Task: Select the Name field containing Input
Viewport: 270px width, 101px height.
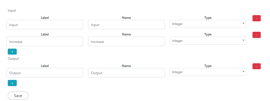Action: tap(126, 25)
